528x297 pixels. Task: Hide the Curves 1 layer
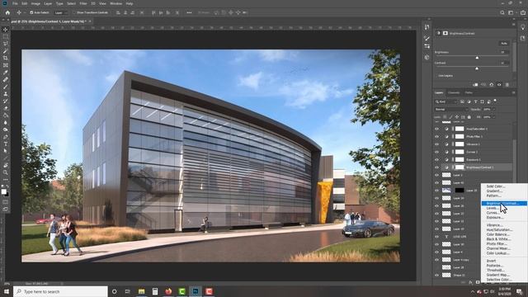(x=436, y=152)
